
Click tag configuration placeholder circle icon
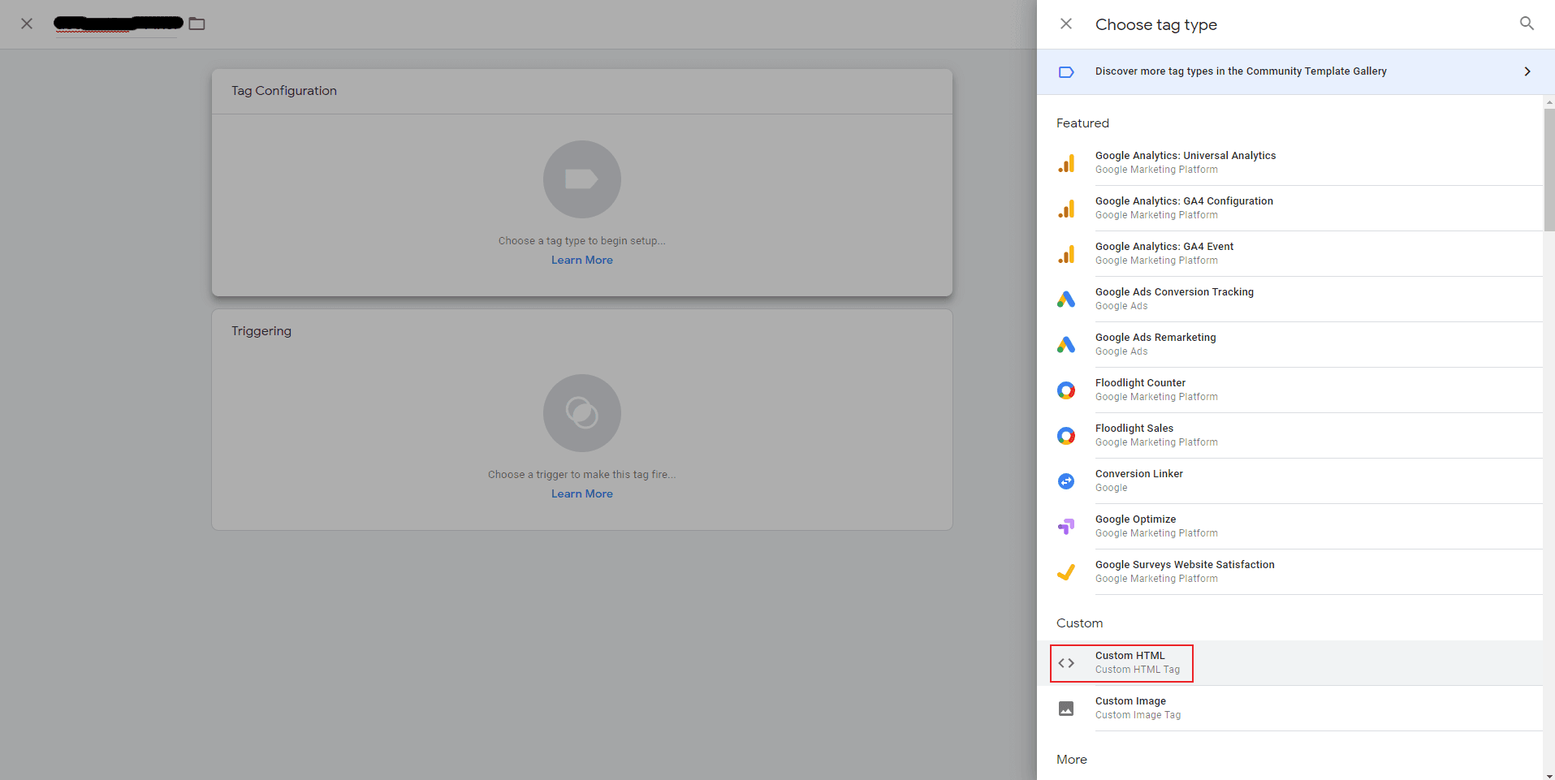(x=582, y=179)
